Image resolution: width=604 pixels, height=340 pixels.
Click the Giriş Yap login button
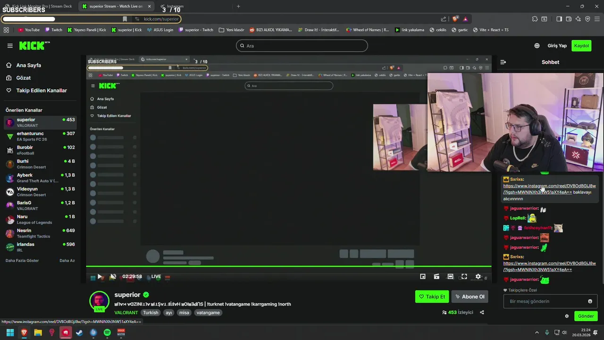pyautogui.click(x=557, y=46)
